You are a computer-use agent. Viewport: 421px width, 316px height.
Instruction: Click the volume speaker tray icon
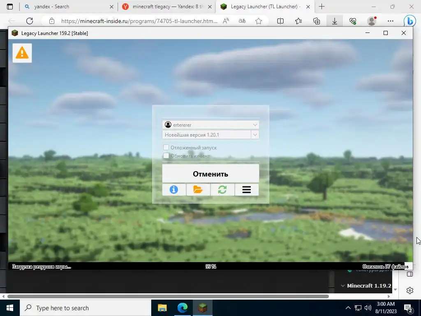368,308
